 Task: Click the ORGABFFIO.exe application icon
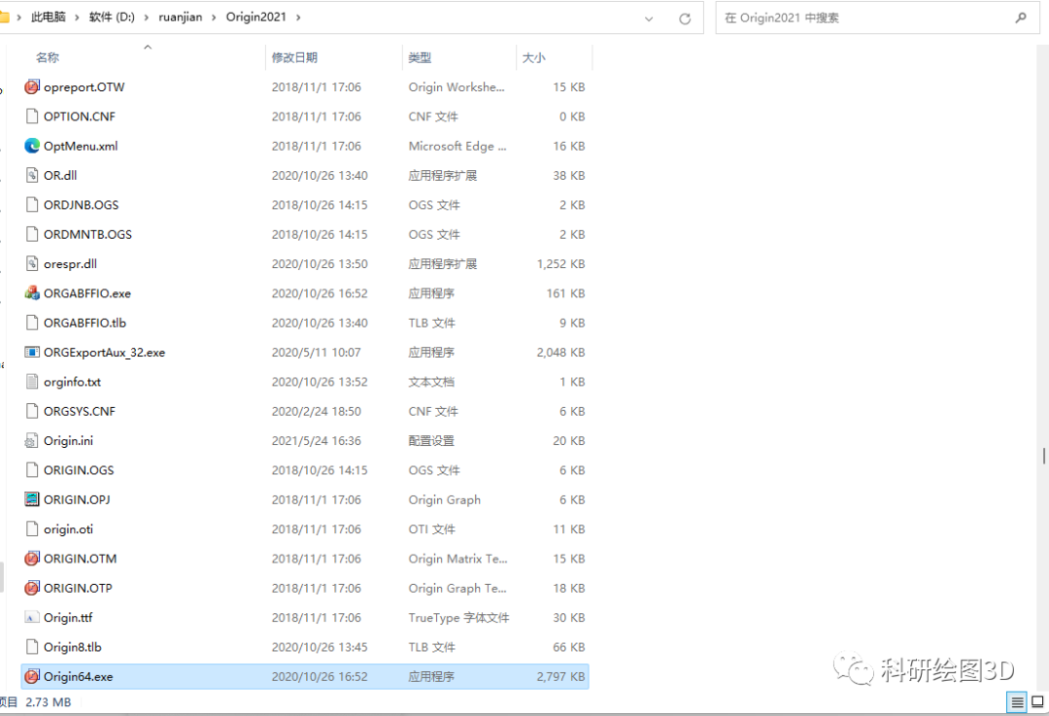click(x=31, y=293)
